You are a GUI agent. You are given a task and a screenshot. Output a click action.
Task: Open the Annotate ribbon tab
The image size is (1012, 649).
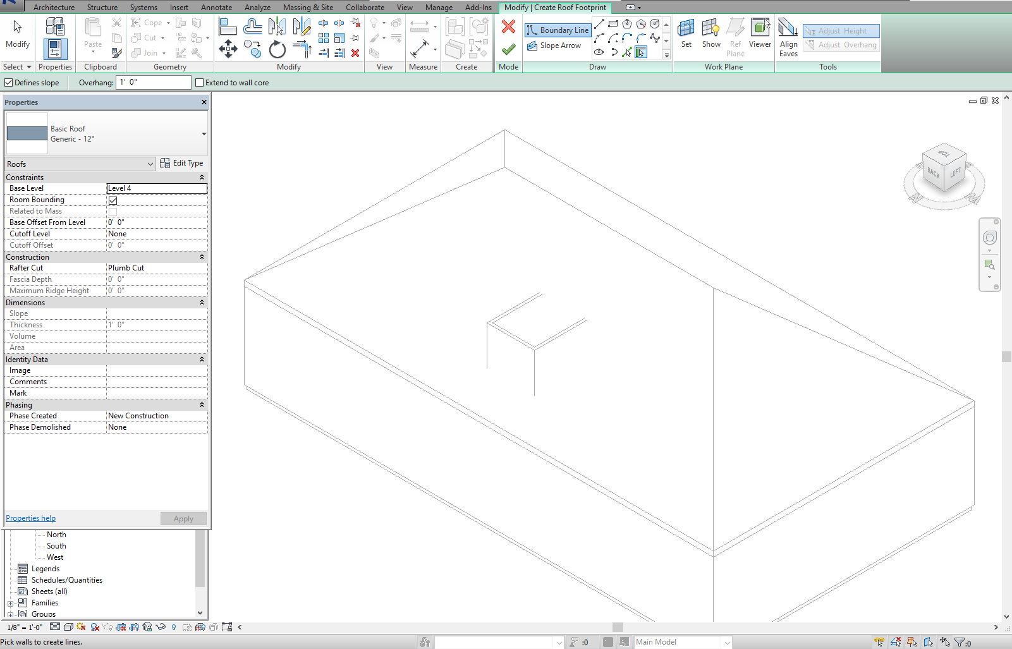[216, 7]
